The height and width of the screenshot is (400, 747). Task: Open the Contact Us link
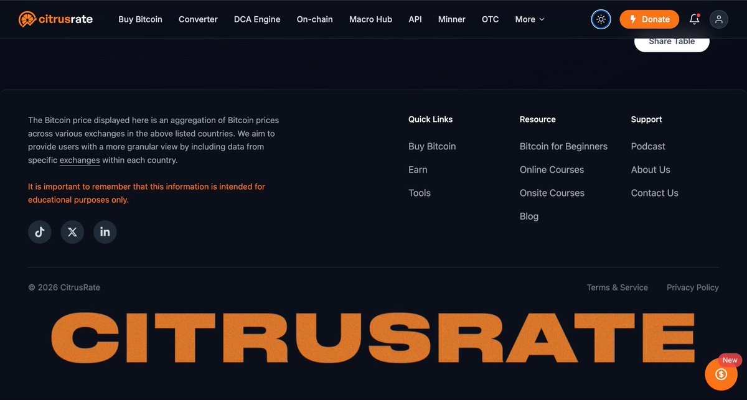pyautogui.click(x=654, y=193)
